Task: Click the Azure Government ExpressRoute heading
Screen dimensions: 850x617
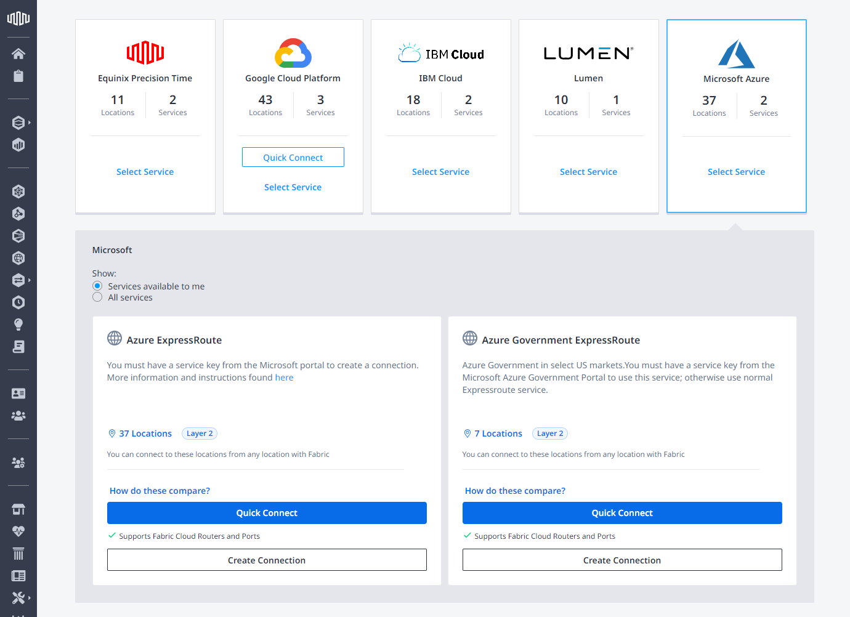Action: click(561, 340)
